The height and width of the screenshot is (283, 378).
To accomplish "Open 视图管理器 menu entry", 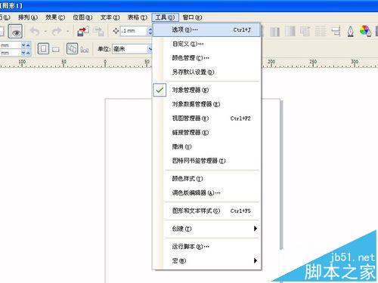I will pyautogui.click(x=206, y=118).
